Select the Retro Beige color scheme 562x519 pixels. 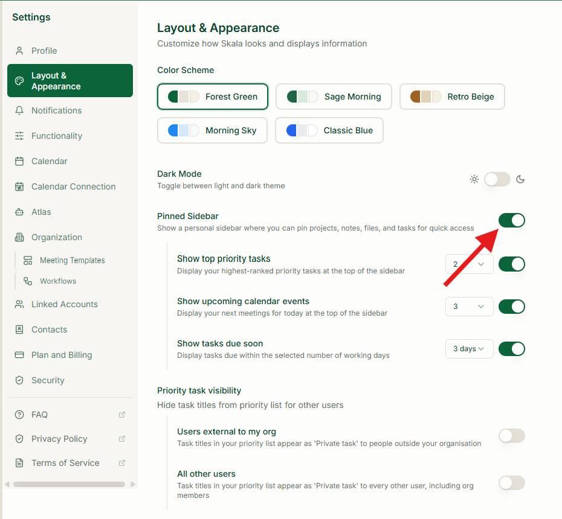click(x=453, y=97)
